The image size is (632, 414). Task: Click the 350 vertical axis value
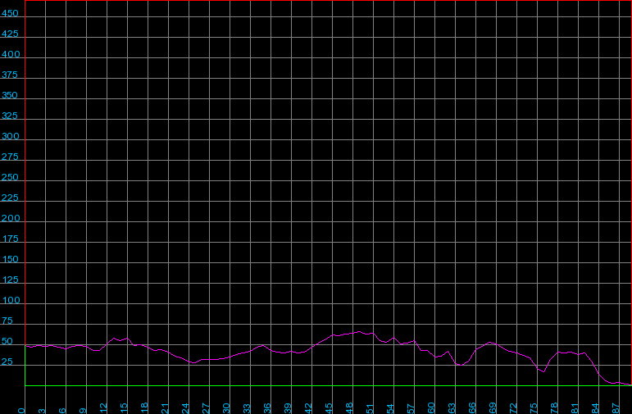click(x=10, y=96)
